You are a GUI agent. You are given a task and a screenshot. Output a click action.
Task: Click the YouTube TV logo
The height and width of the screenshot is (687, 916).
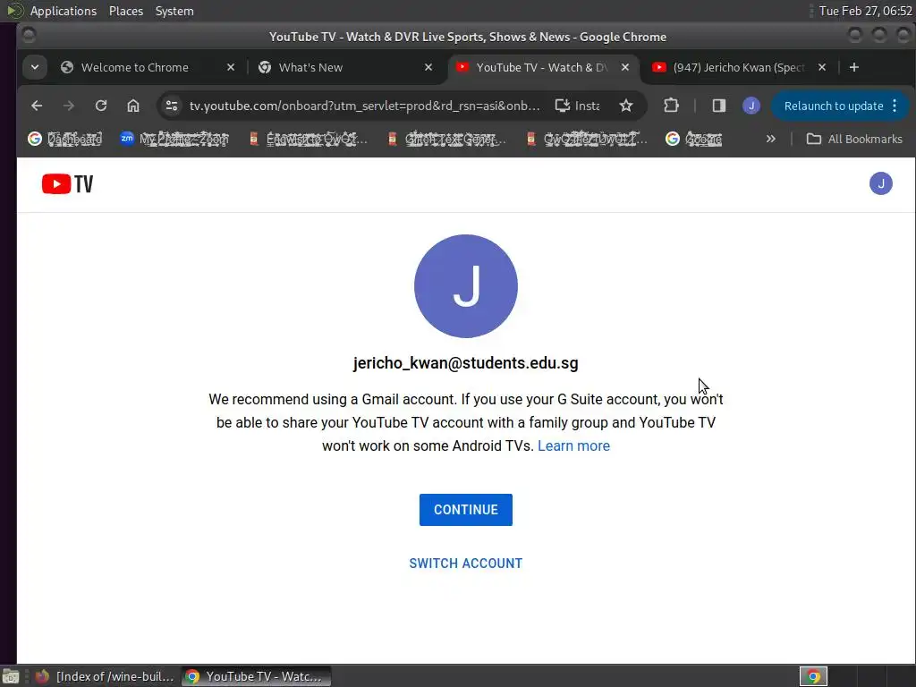pos(67,184)
